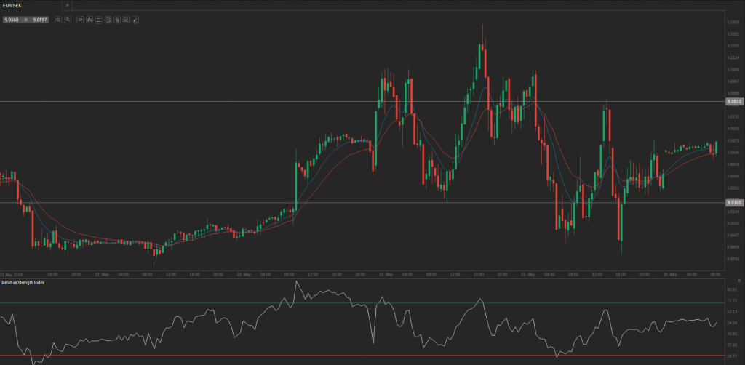This screenshot has width=745, height=365.
Task: Open the candlestick chart type icon
Action: (89, 20)
